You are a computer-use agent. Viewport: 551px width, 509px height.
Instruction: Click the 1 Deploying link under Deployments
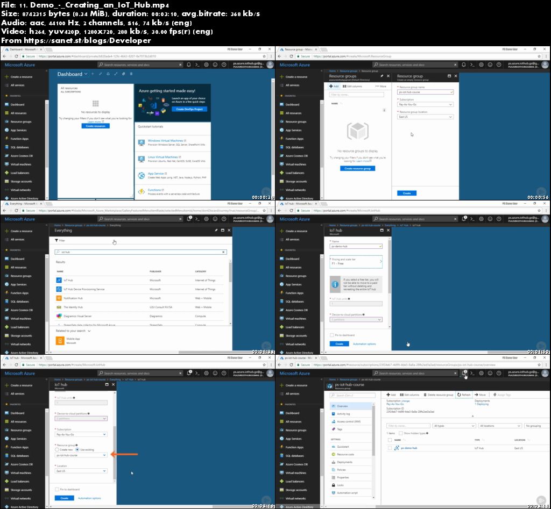click(482, 404)
